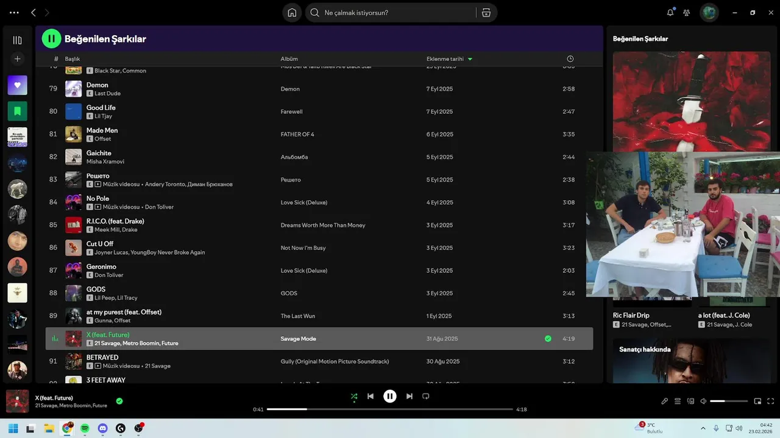Click the Savage Mode cover in right panel
The height and width of the screenshot is (438, 780).
pos(691,101)
